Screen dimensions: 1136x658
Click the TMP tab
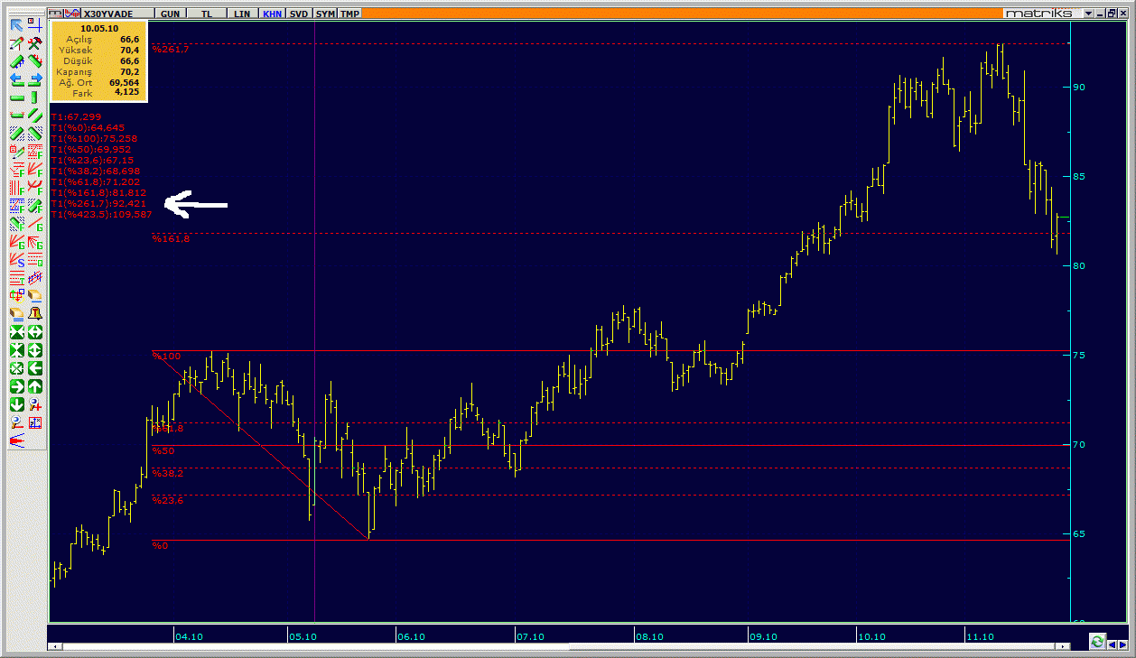(349, 14)
